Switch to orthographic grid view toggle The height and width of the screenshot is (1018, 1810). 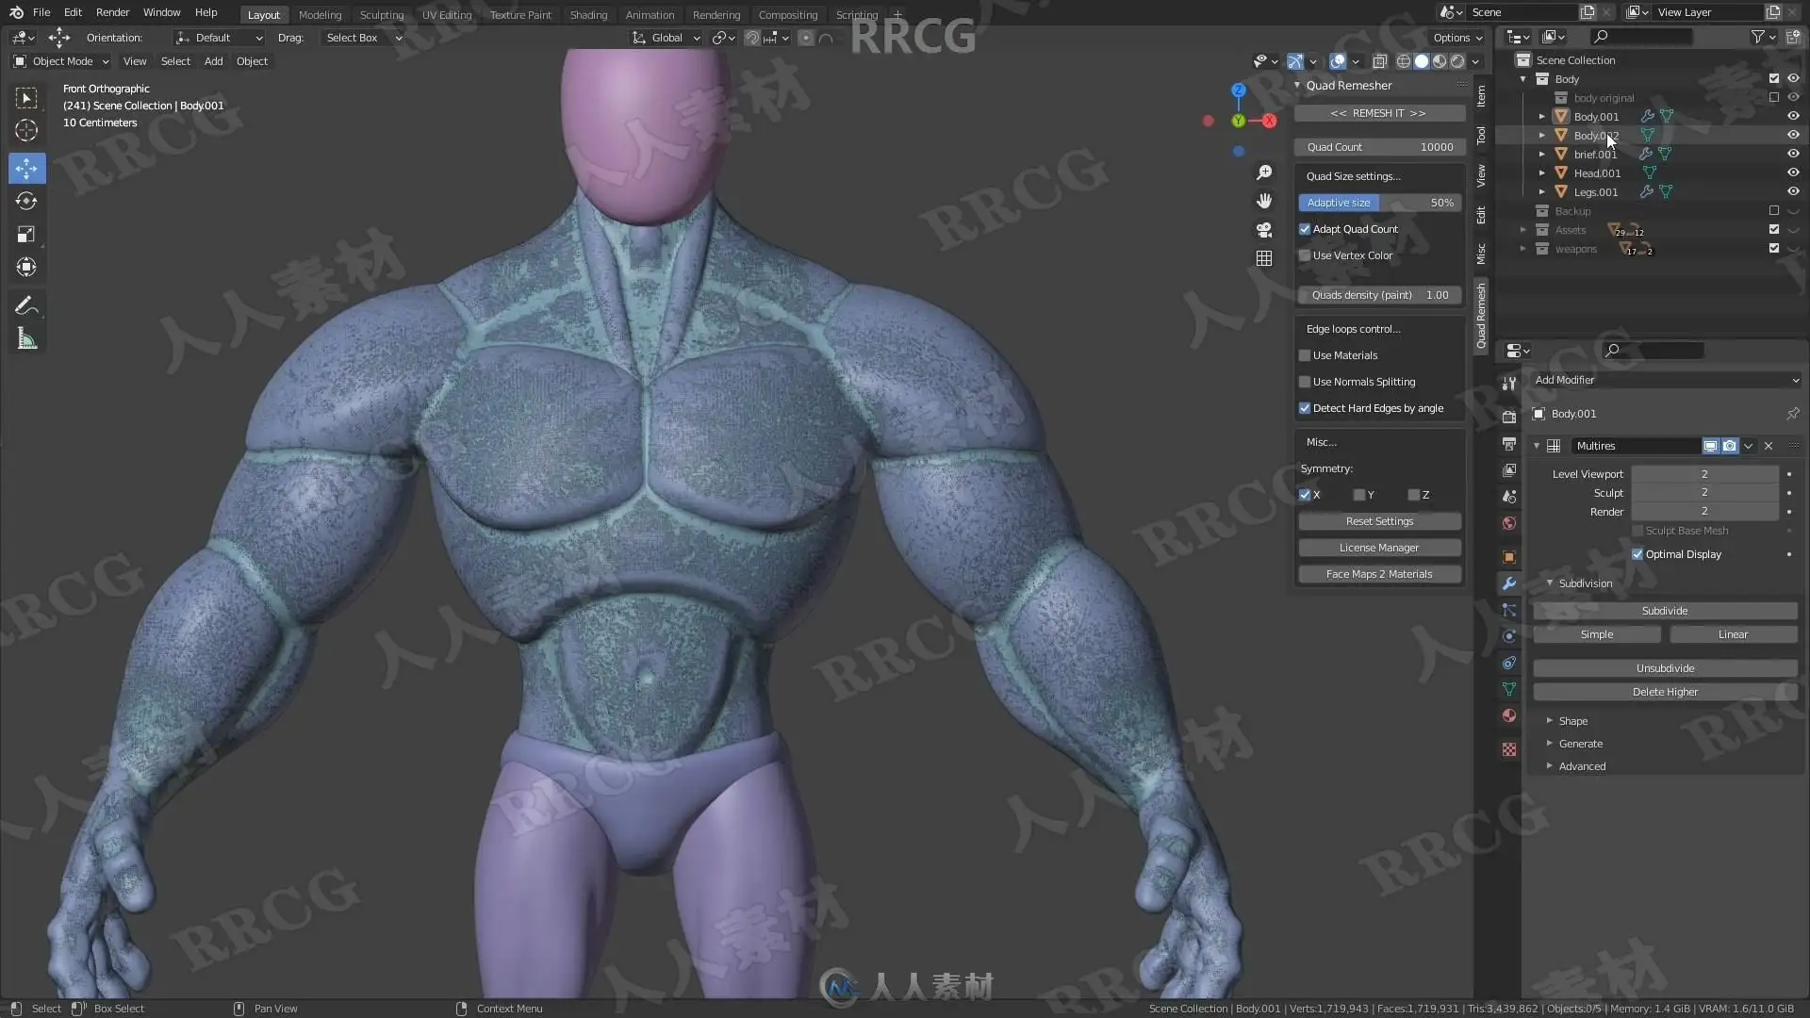(1264, 258)
